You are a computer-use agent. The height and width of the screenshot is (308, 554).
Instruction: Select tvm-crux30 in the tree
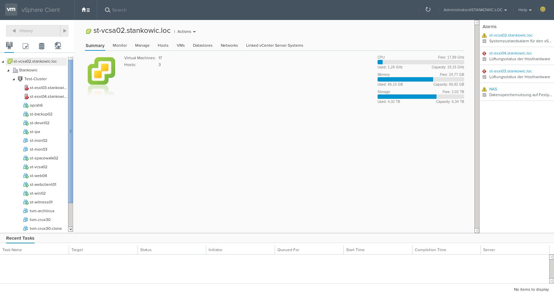pyautogui.click(x=40, y=220)
